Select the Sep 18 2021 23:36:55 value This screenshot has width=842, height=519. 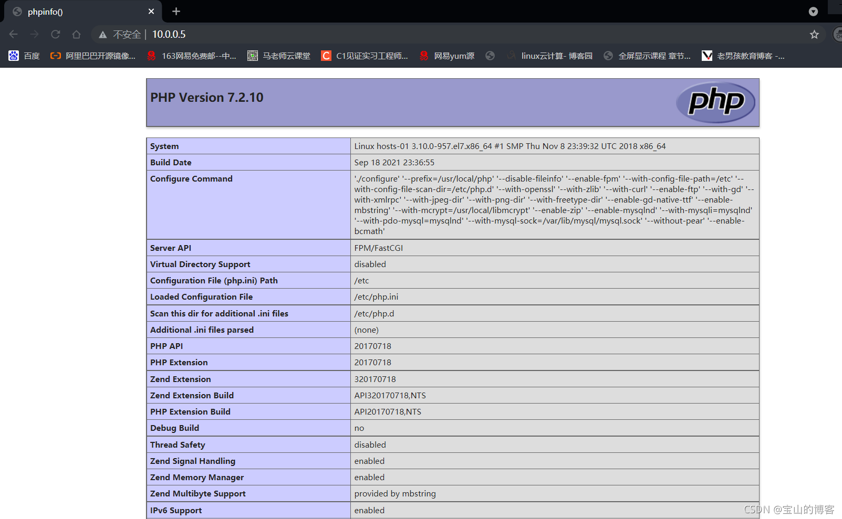pyautogui.click(x=394, y=163)
